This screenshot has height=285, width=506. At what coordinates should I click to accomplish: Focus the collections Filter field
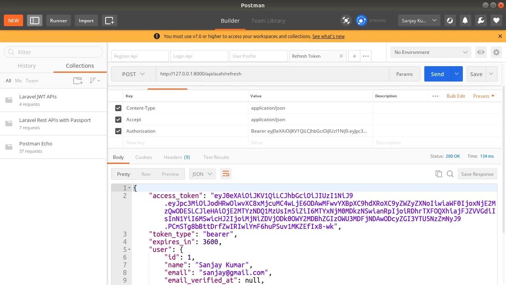[x=54, y=52]
